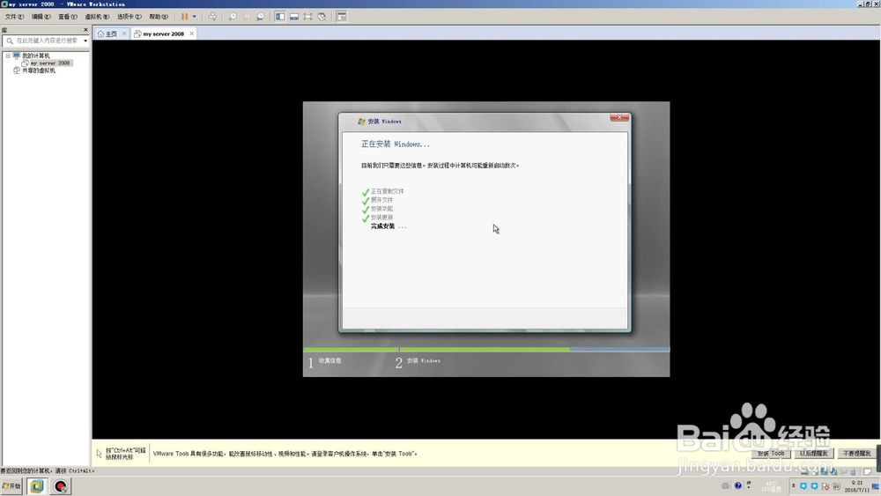Open the 虚拟机 menu
The image size is (881, 496).
tap(97, 17)
